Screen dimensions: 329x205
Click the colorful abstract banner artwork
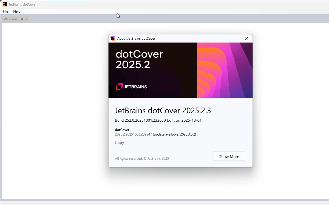point(225,70)
